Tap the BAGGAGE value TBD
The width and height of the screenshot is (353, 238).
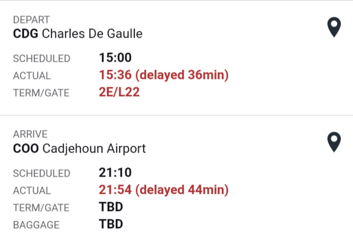111,224
